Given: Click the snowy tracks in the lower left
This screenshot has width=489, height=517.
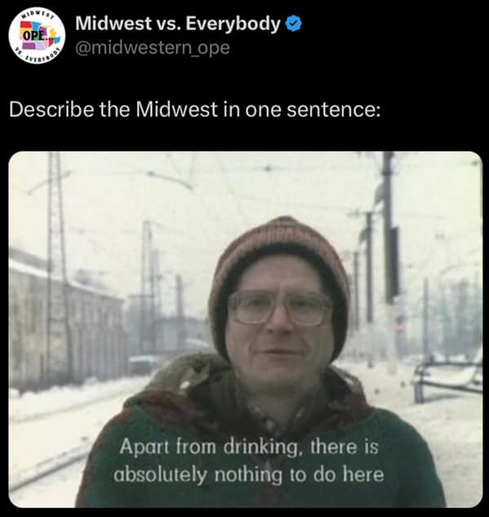Looking at the screenshot, I should 50,442.
